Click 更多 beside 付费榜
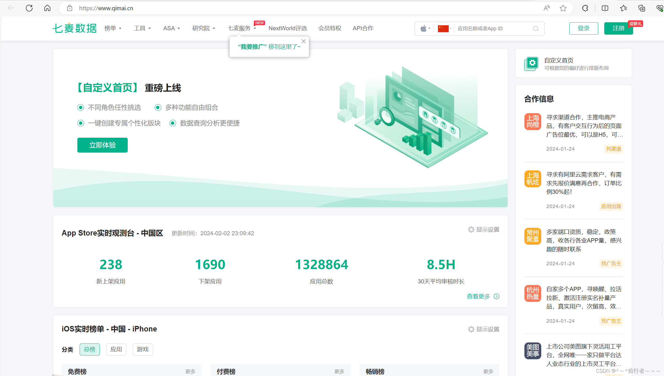 [x=339, y=372]
